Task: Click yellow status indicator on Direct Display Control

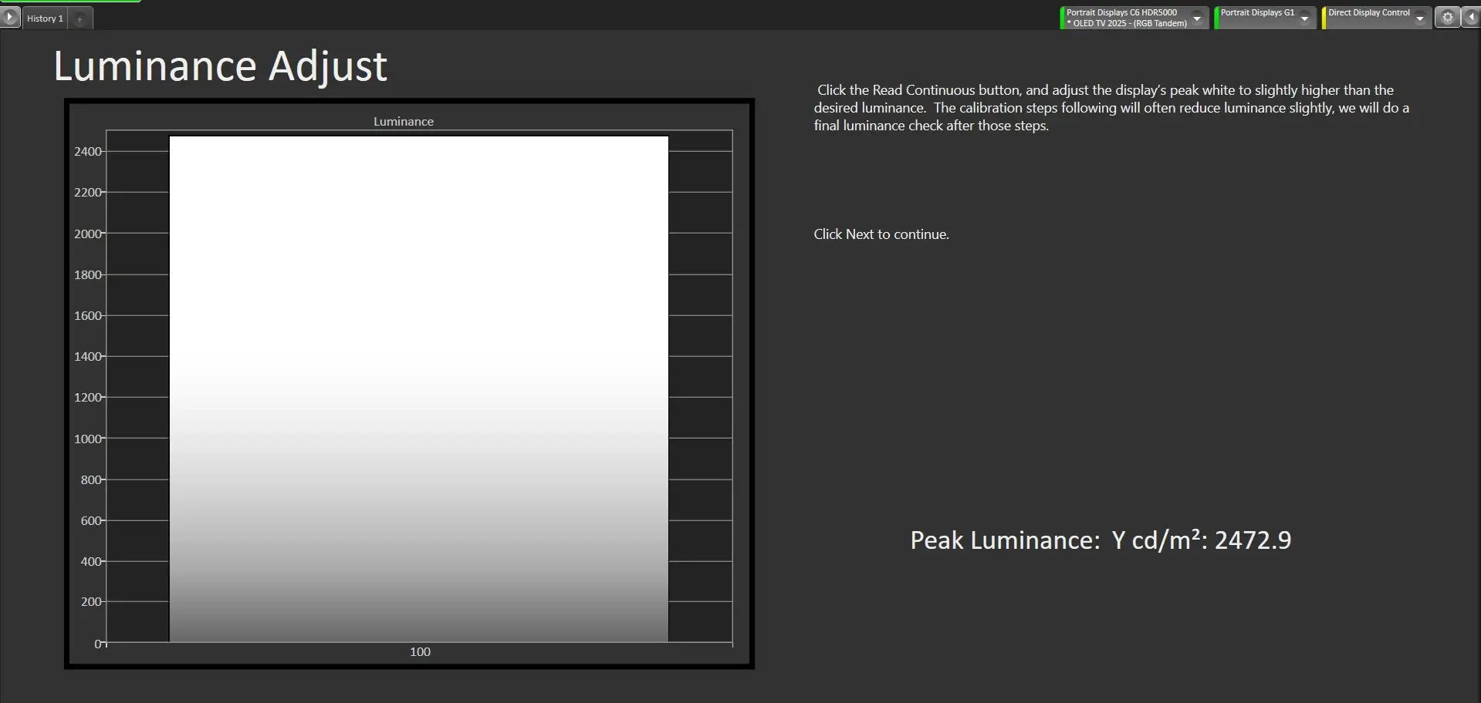Action: 1324,18
